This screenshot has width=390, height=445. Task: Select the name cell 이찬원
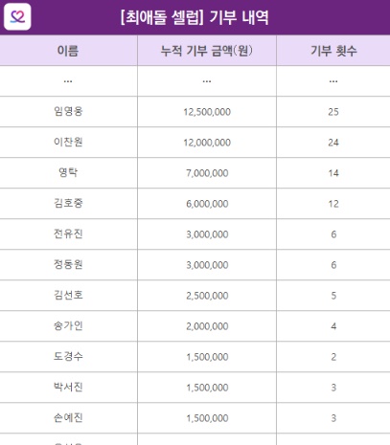pyautogui.click(x=68, y=142)
